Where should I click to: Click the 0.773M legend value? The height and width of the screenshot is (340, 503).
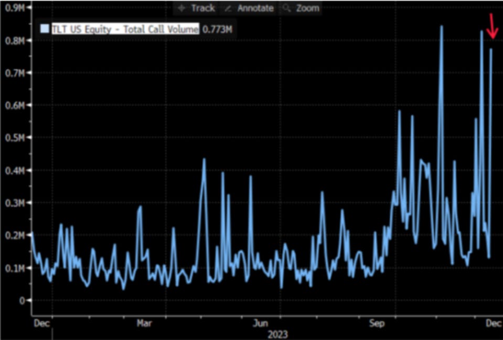[x=217, y=29]
